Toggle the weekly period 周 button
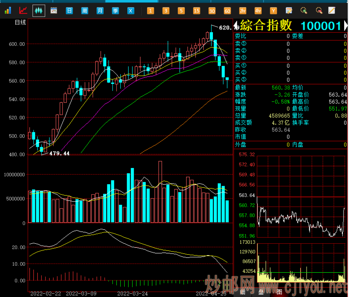 pos(85,11)
